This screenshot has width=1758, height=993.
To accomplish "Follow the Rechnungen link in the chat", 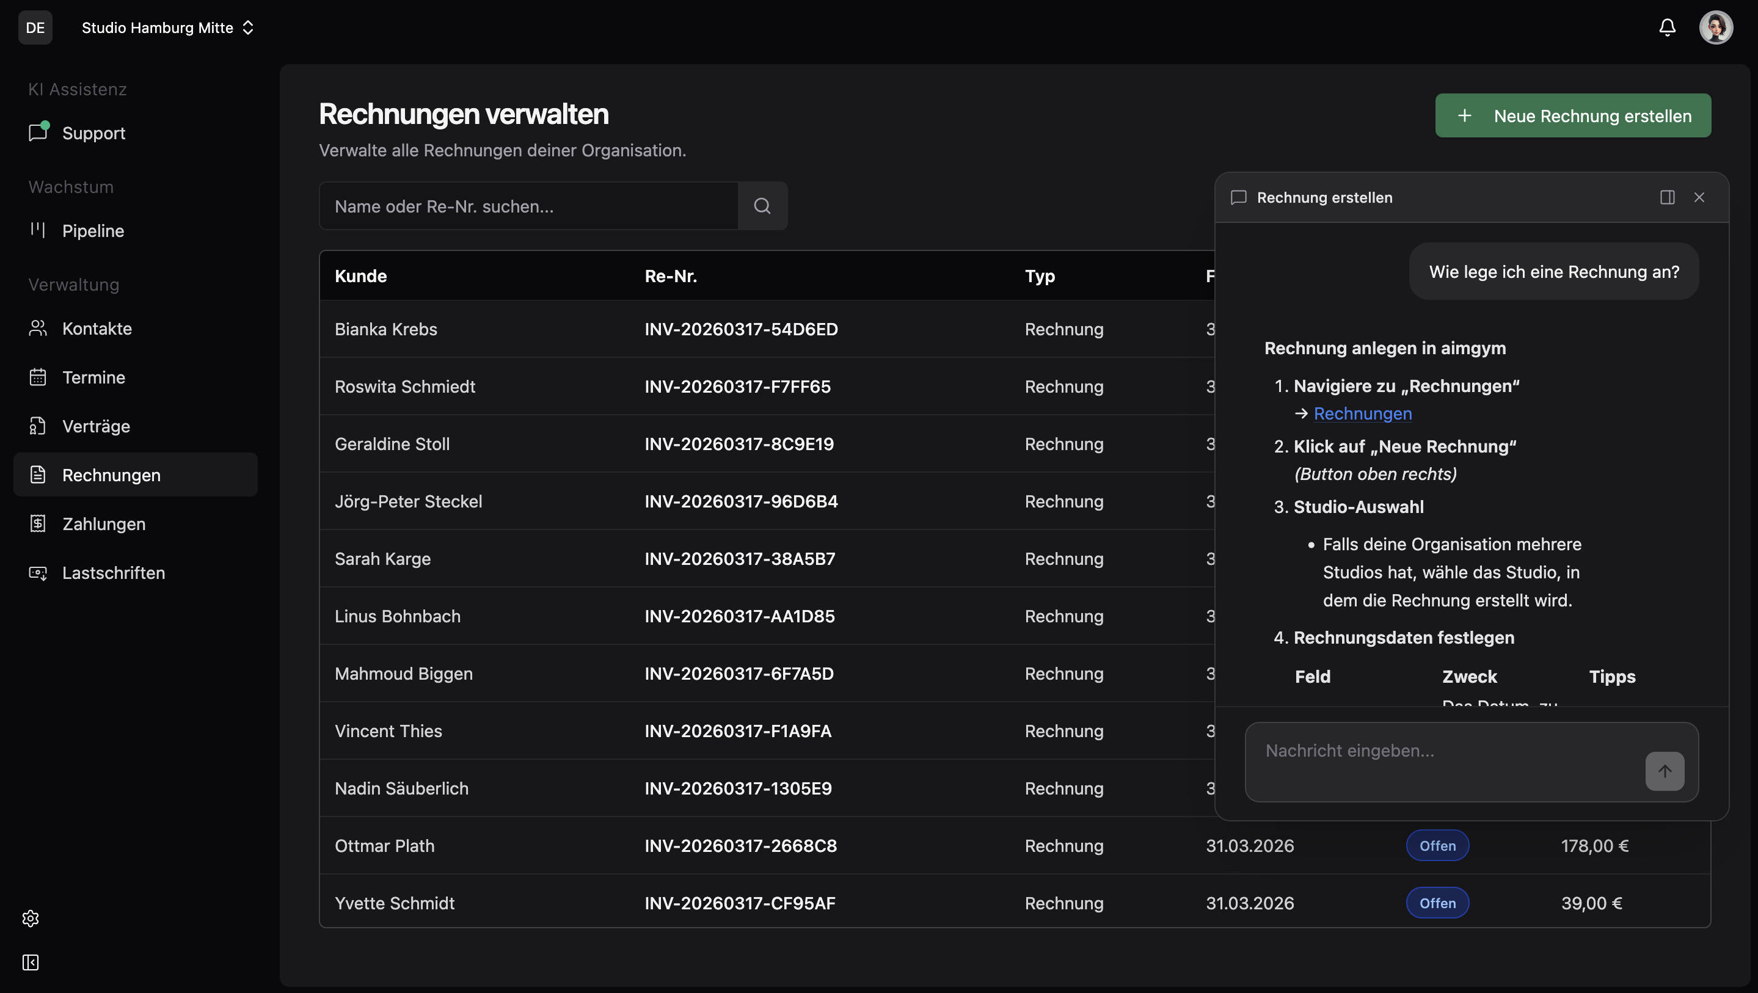I will pyautogui.click(x=1363, y=413).
